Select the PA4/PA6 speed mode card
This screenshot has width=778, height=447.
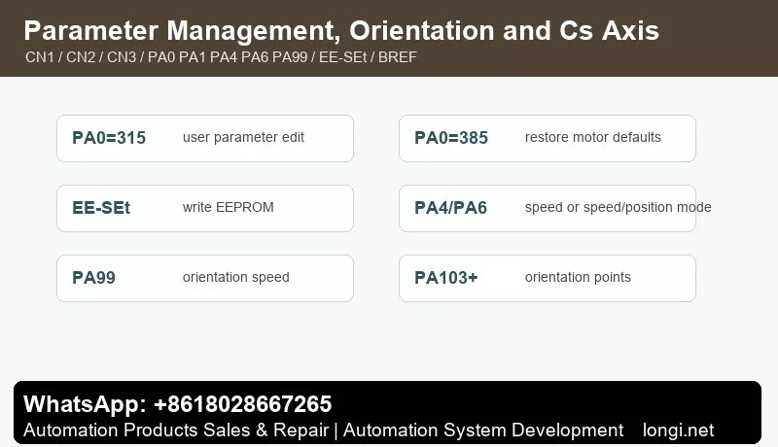coord(548,208)
